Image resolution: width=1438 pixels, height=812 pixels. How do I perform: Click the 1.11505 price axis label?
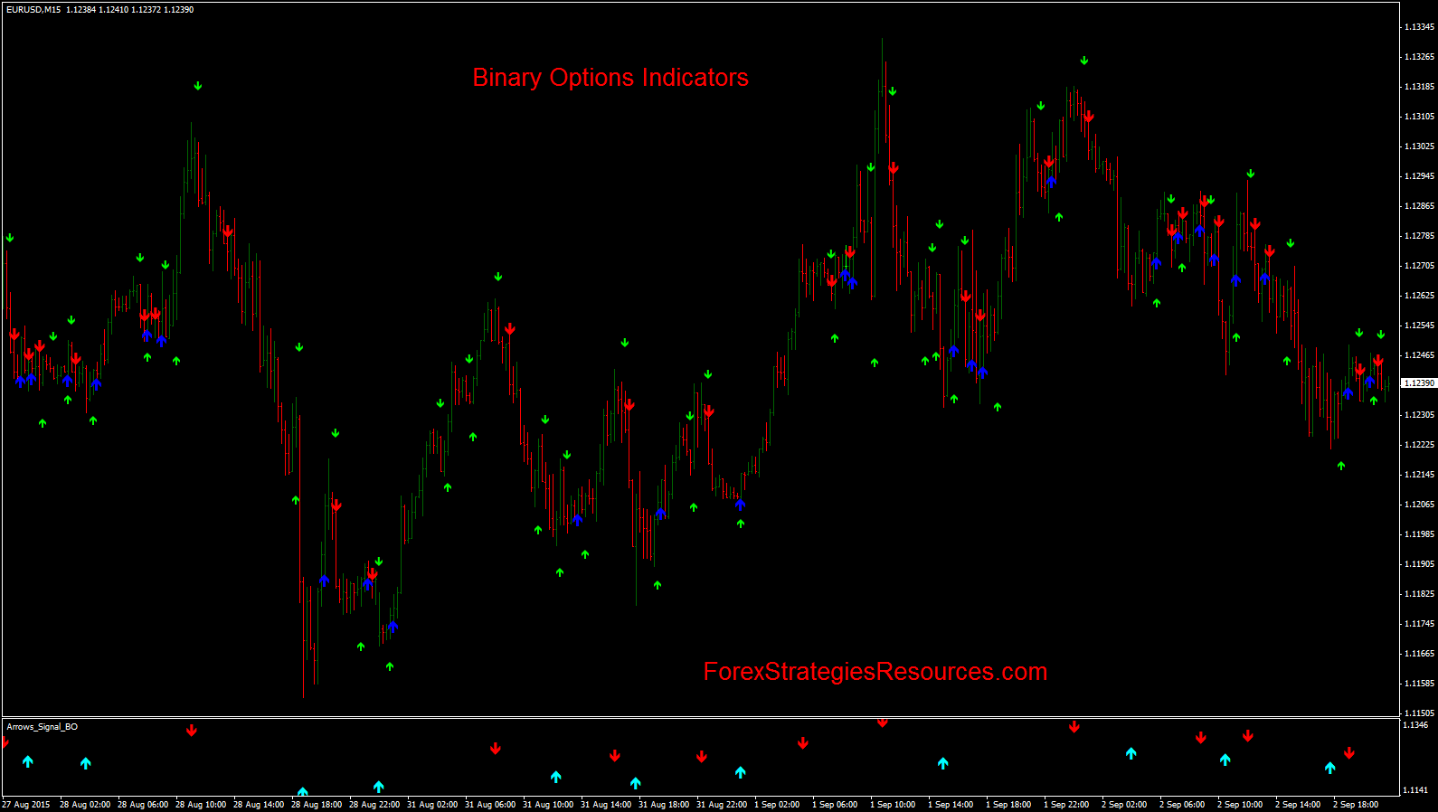[x=1419, y=713]
